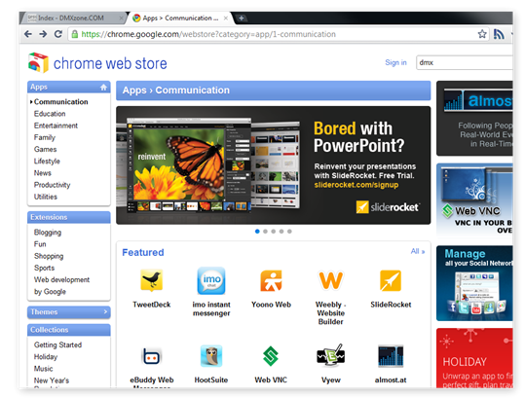Open the Web VNC app icon in Featured
This screenshot has height=398, width=525.
point(271,356)
